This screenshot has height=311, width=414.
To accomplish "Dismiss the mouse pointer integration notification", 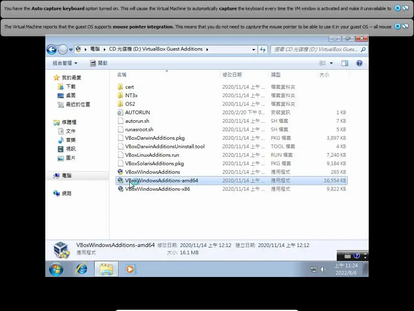I will (397, 26).
